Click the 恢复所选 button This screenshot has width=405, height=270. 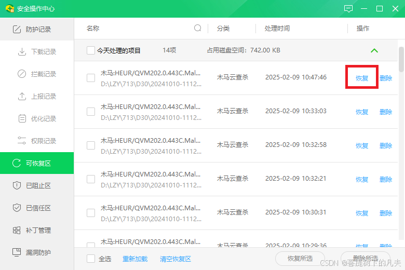300,259
